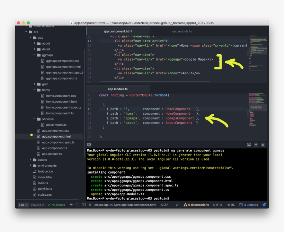Switch to app.module.ts tab in top pane

(x=182, y=31)
